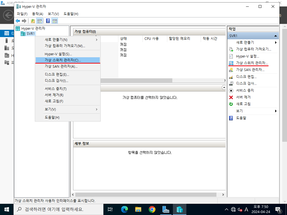Click the 디스크 검사 icon in actions pane
The image size is (287, 215).
pyautogui.click(x=231, y=84)
